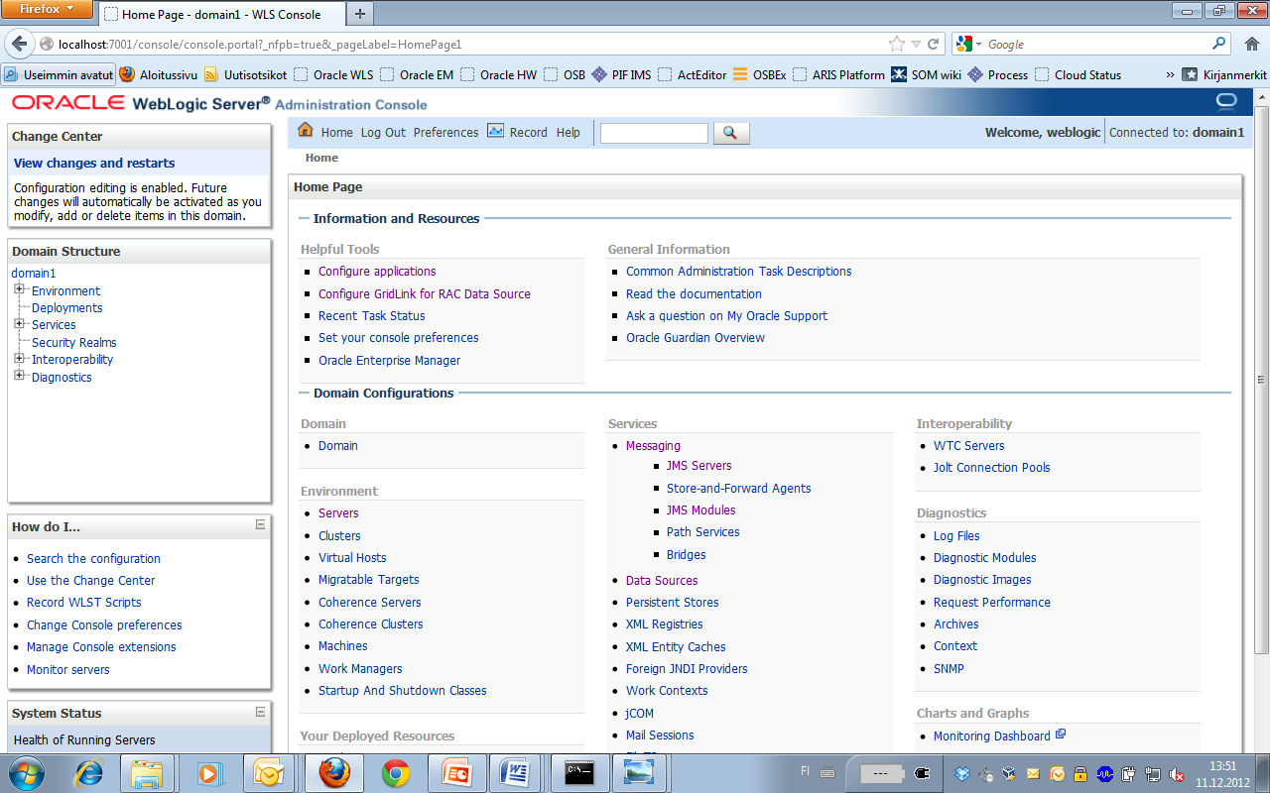Launch Google Chrome from the taskbar

pos(397,772)
